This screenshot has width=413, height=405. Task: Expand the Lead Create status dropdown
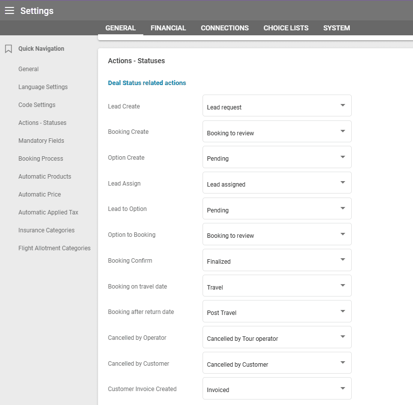click(x=277, y=106)
